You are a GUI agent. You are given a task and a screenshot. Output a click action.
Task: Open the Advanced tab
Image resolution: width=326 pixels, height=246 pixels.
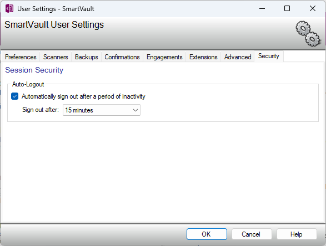238,57
